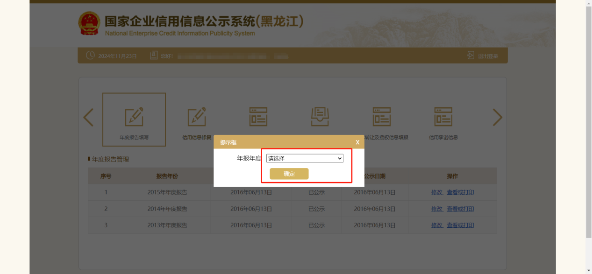Viewport: 592px width, 274px height.
Task: Open 查看或打印 for 2013年年度报告
Action: 460,225
